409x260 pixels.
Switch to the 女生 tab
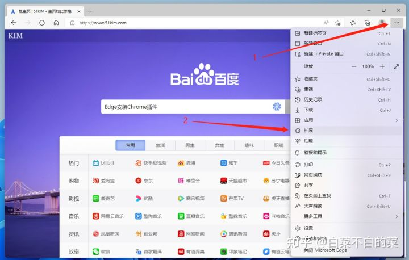(x=220, y=145)
